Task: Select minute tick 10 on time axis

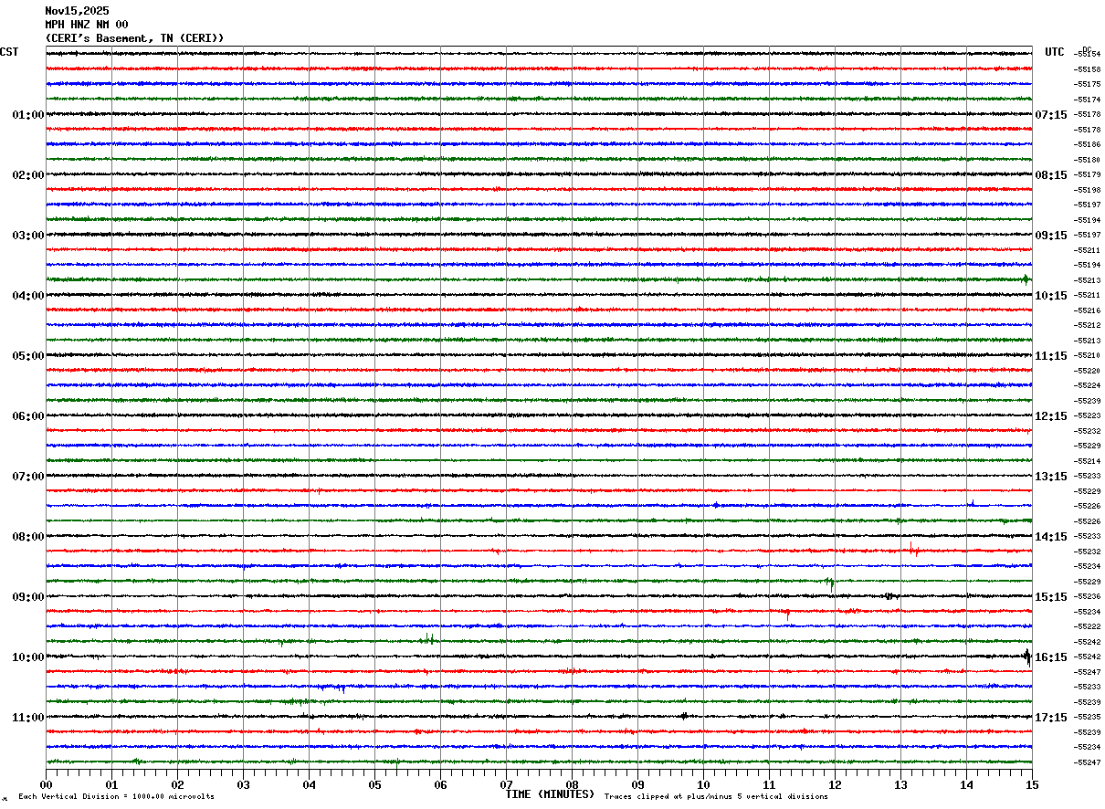Action: pyautogui.click(x=703, y=784)
